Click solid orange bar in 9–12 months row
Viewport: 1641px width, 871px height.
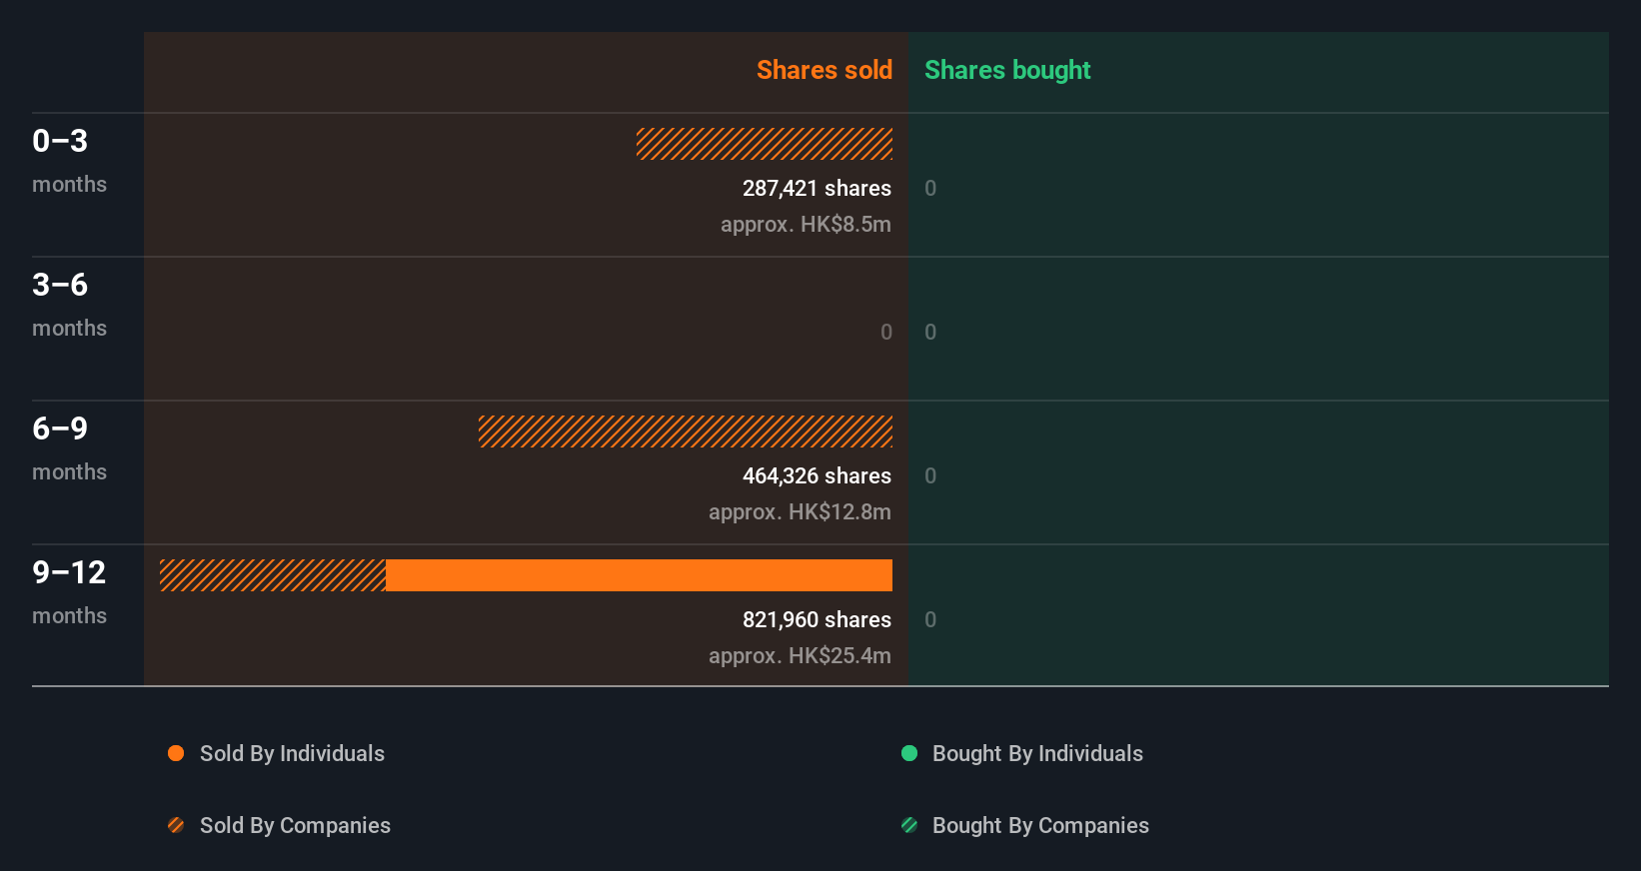(639, 575)
